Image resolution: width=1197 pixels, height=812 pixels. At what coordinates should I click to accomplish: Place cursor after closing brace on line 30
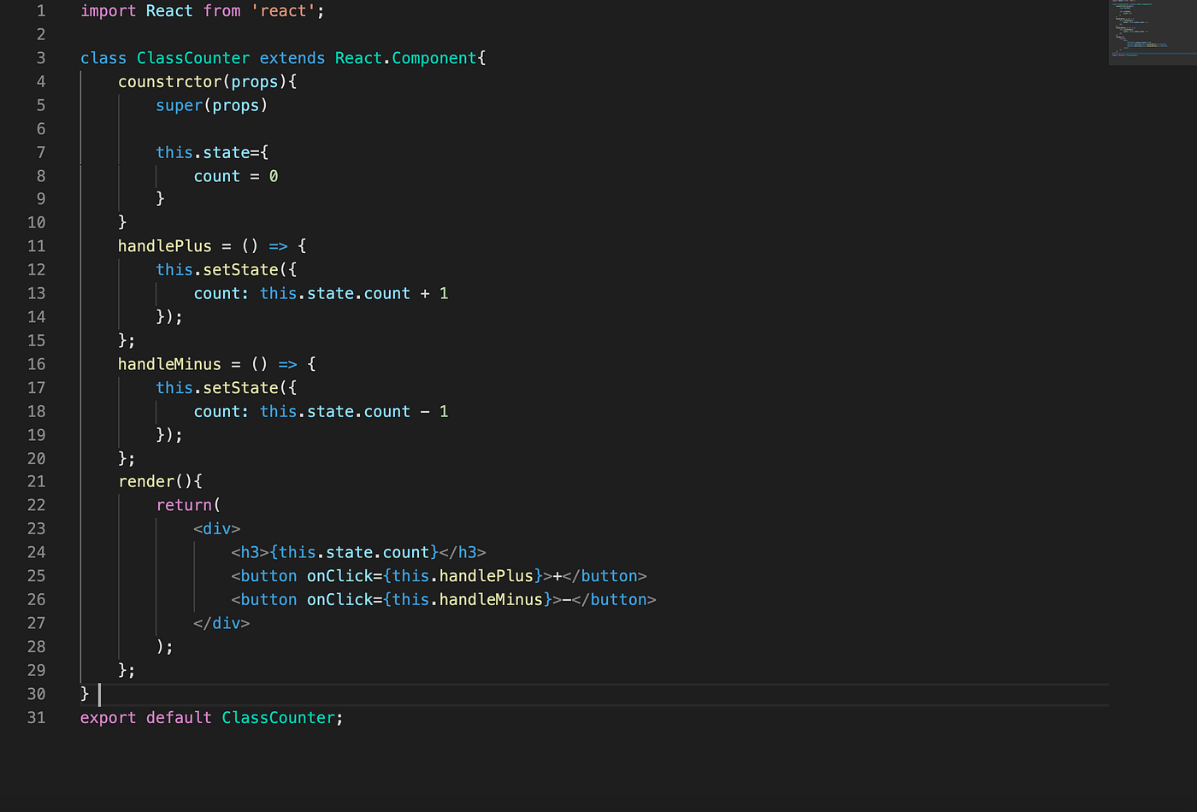tap(96, 693)
